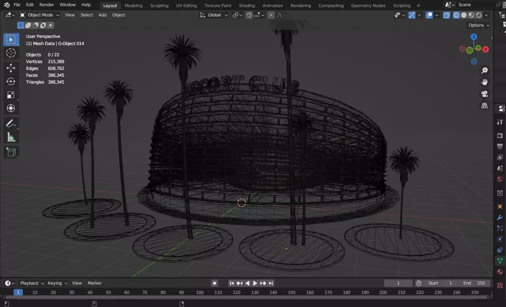Open the Particles properties tab

point(500,228)
